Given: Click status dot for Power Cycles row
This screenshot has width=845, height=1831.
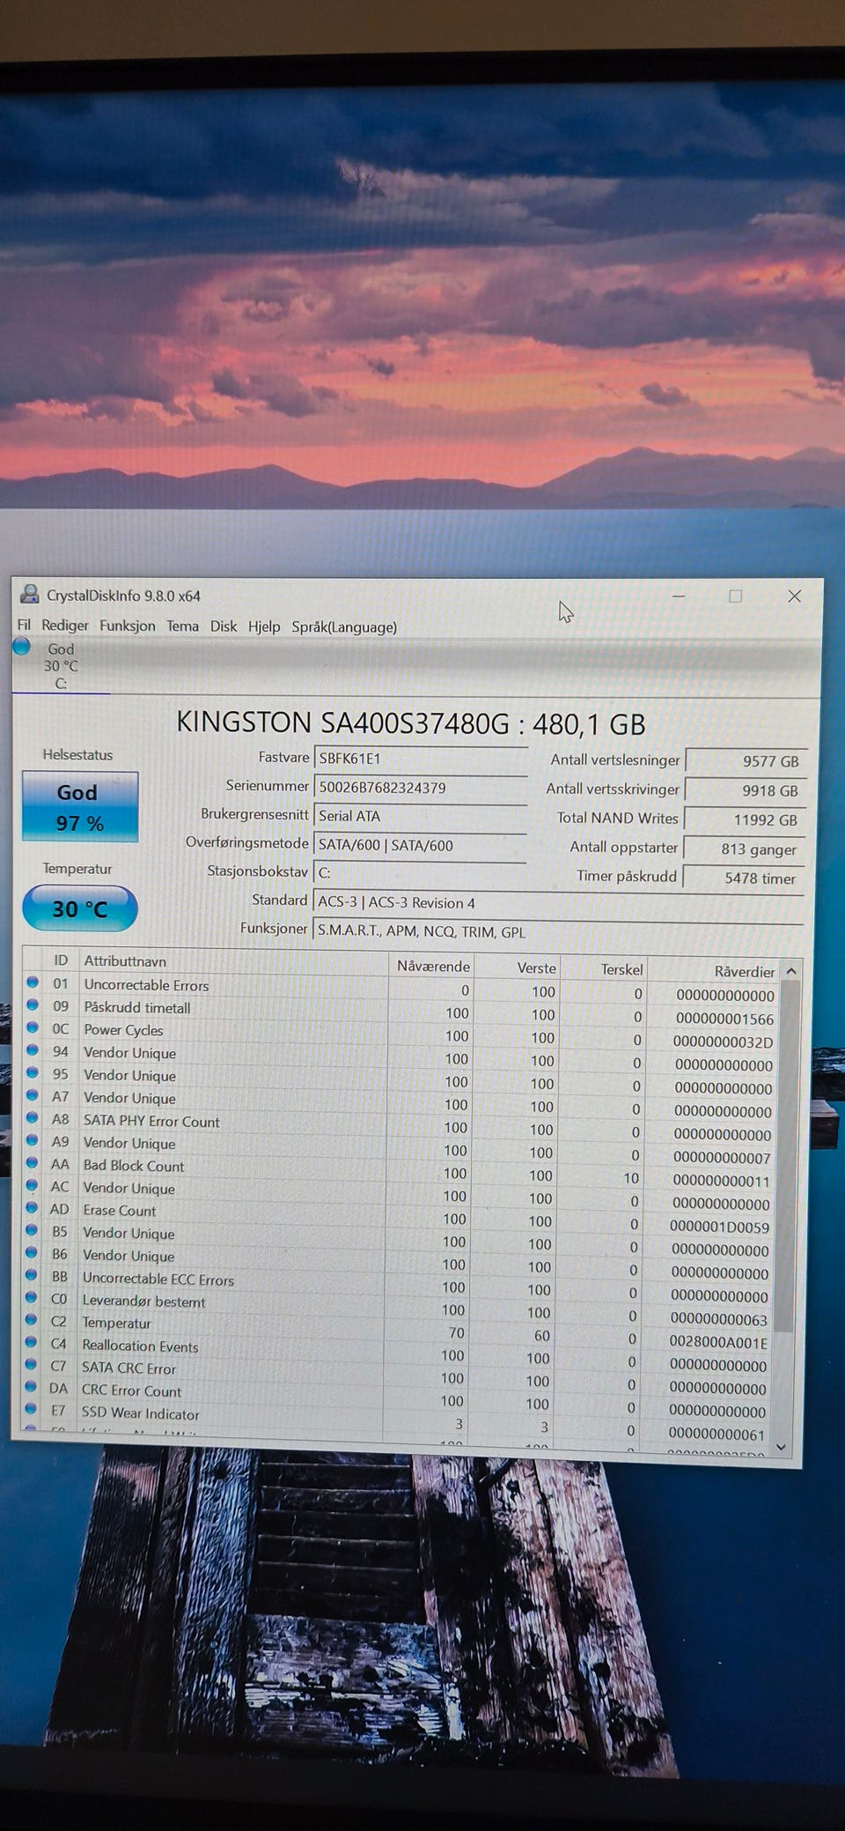Looking at the screenshot, I should [x=33, y=1027].
